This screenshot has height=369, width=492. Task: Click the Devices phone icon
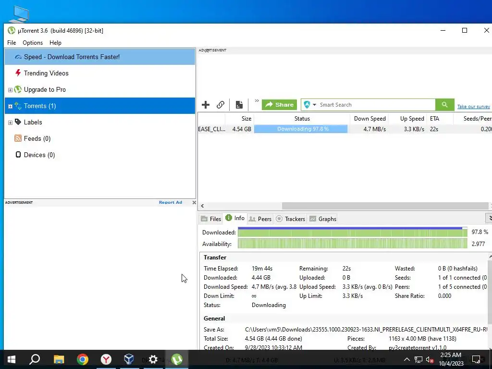[x=18, y=155]
